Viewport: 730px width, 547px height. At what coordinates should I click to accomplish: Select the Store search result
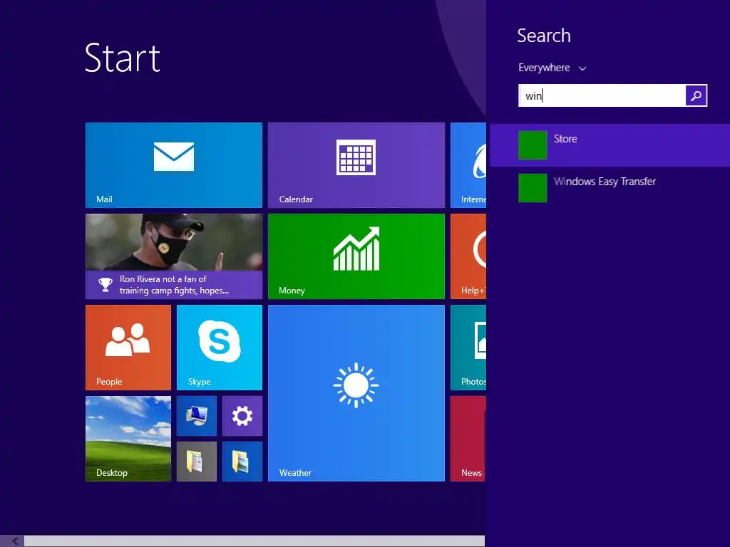(610, 145)
